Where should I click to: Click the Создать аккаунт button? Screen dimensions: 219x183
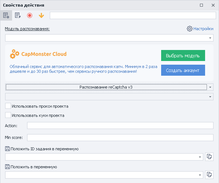click(x=183, y=70)
